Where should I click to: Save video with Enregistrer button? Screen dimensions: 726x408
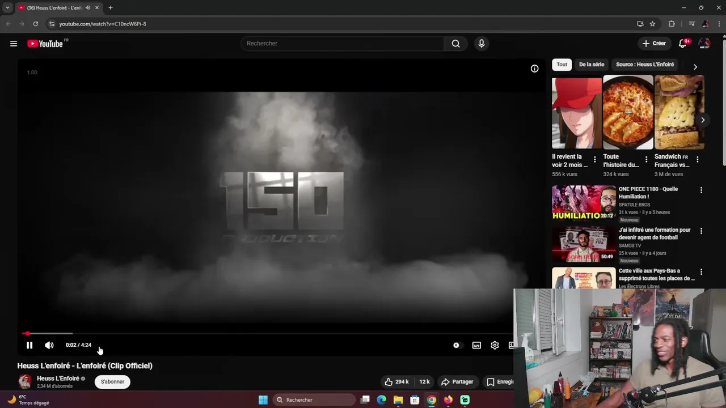499,382
